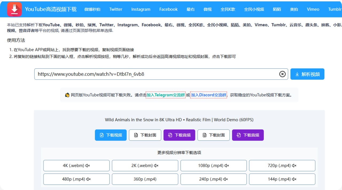Open the 微博秒拍 nav tab

click(x=92, y=9)
